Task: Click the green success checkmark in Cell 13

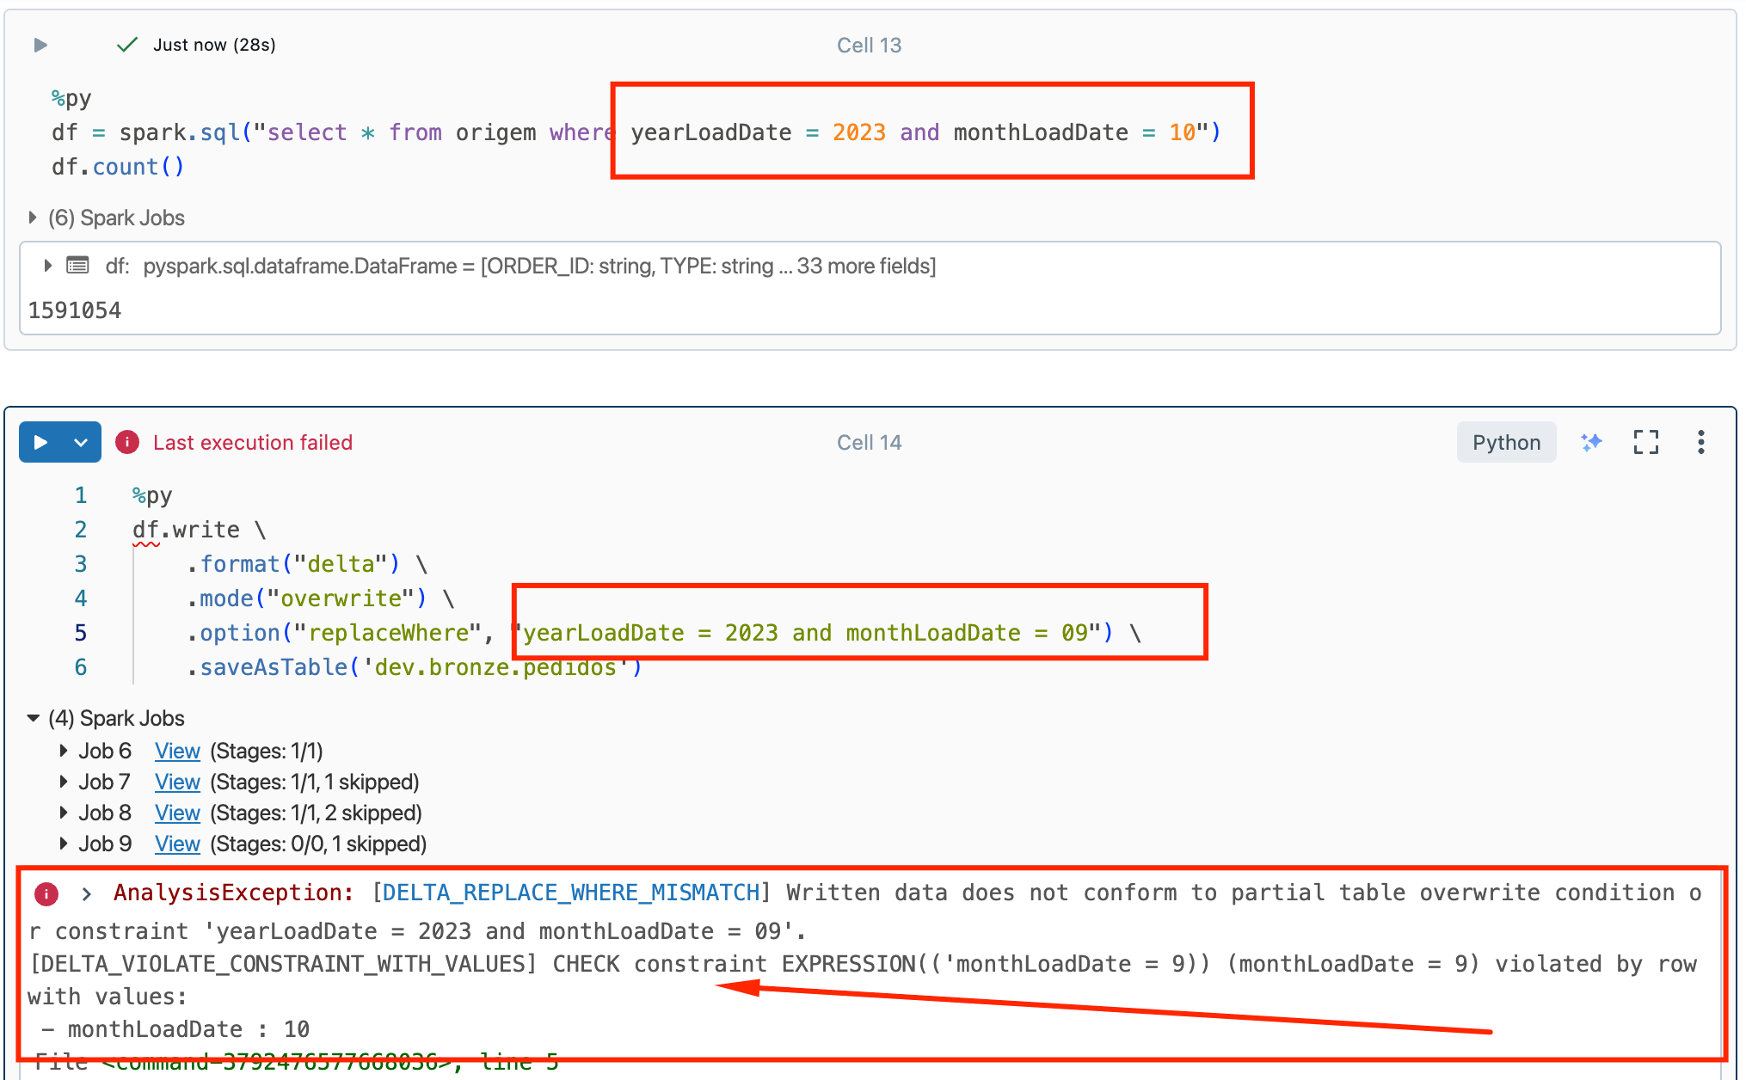Action: [x=127, y=45]
